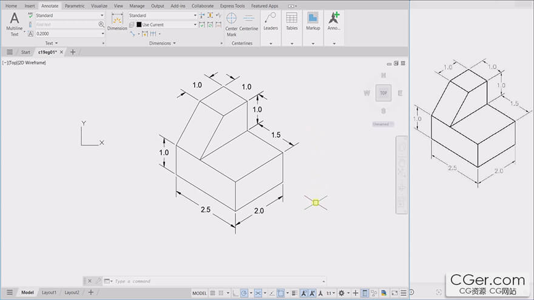Toggle auto-add annotation scales
Screen dimensions: 534x300
pos(312,293)
